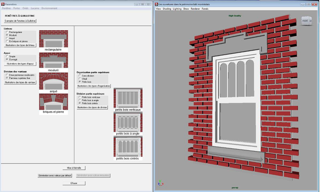The width and height of the screenshot is (321, 192).
Task: Click the Division des vantaux label
Action: [x=15, y=72]
